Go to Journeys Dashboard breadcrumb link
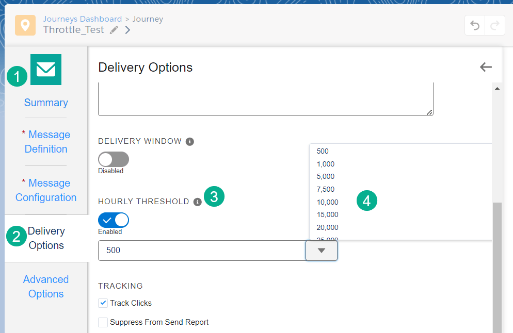Image resolution: width=513 pixels, height=333 pixels. click(83, 19)
